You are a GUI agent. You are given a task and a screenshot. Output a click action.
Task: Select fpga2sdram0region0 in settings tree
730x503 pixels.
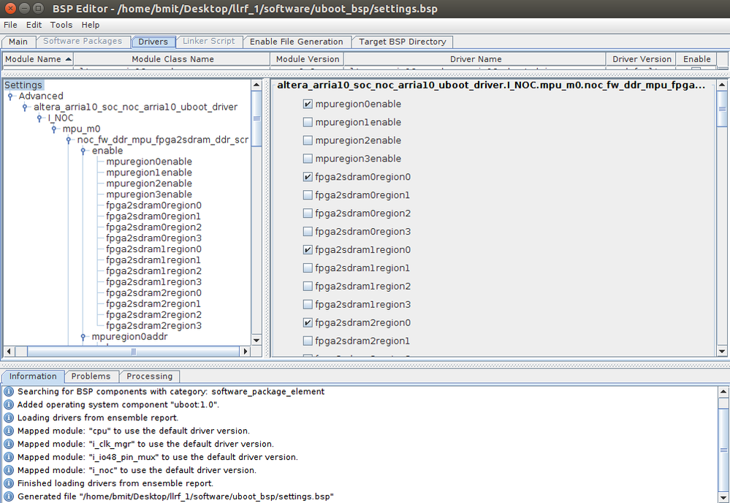tap(153, 205)
